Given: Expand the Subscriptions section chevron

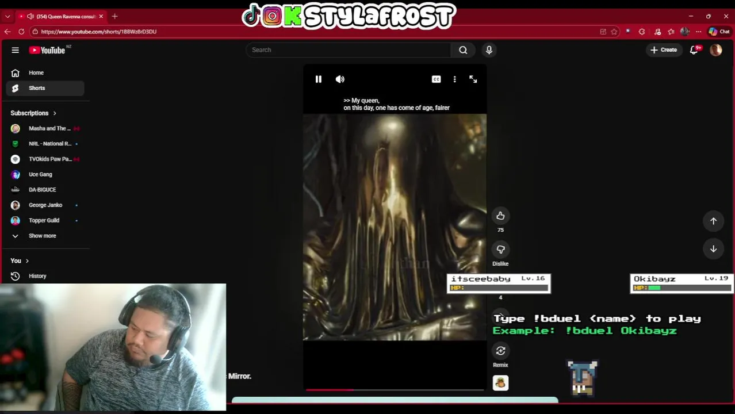Looking at the screenshot, I should point(55,113).
